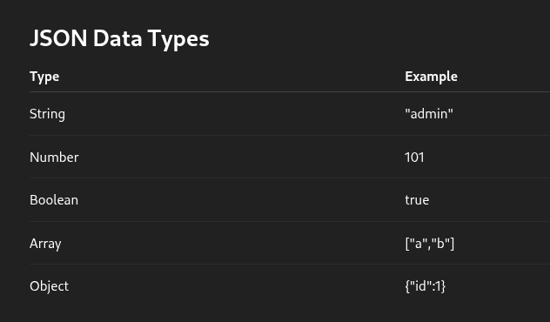Click the Boolean type cell
This screenshot has width=550, height=322.
[x=54, y=200]
